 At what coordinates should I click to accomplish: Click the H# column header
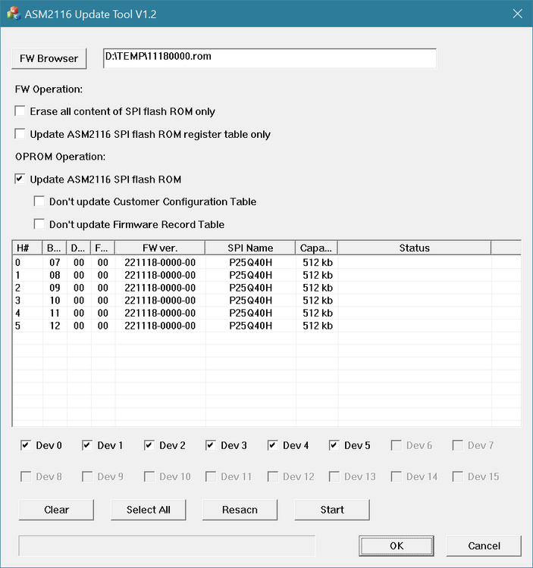(27, 248)
